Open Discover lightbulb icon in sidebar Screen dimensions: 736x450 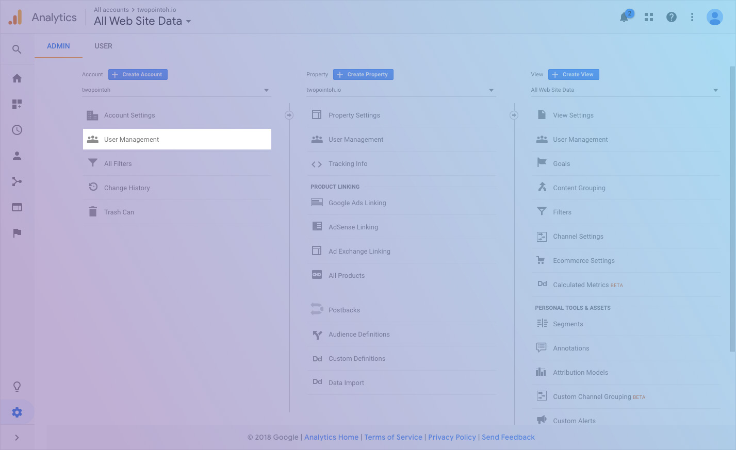point(17,387)
